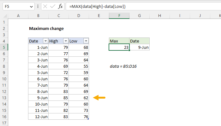The height and width of the screenshot is (126, 221).
Task: Select the 2-Jun date cell
Action: click(x=38, y=54)
